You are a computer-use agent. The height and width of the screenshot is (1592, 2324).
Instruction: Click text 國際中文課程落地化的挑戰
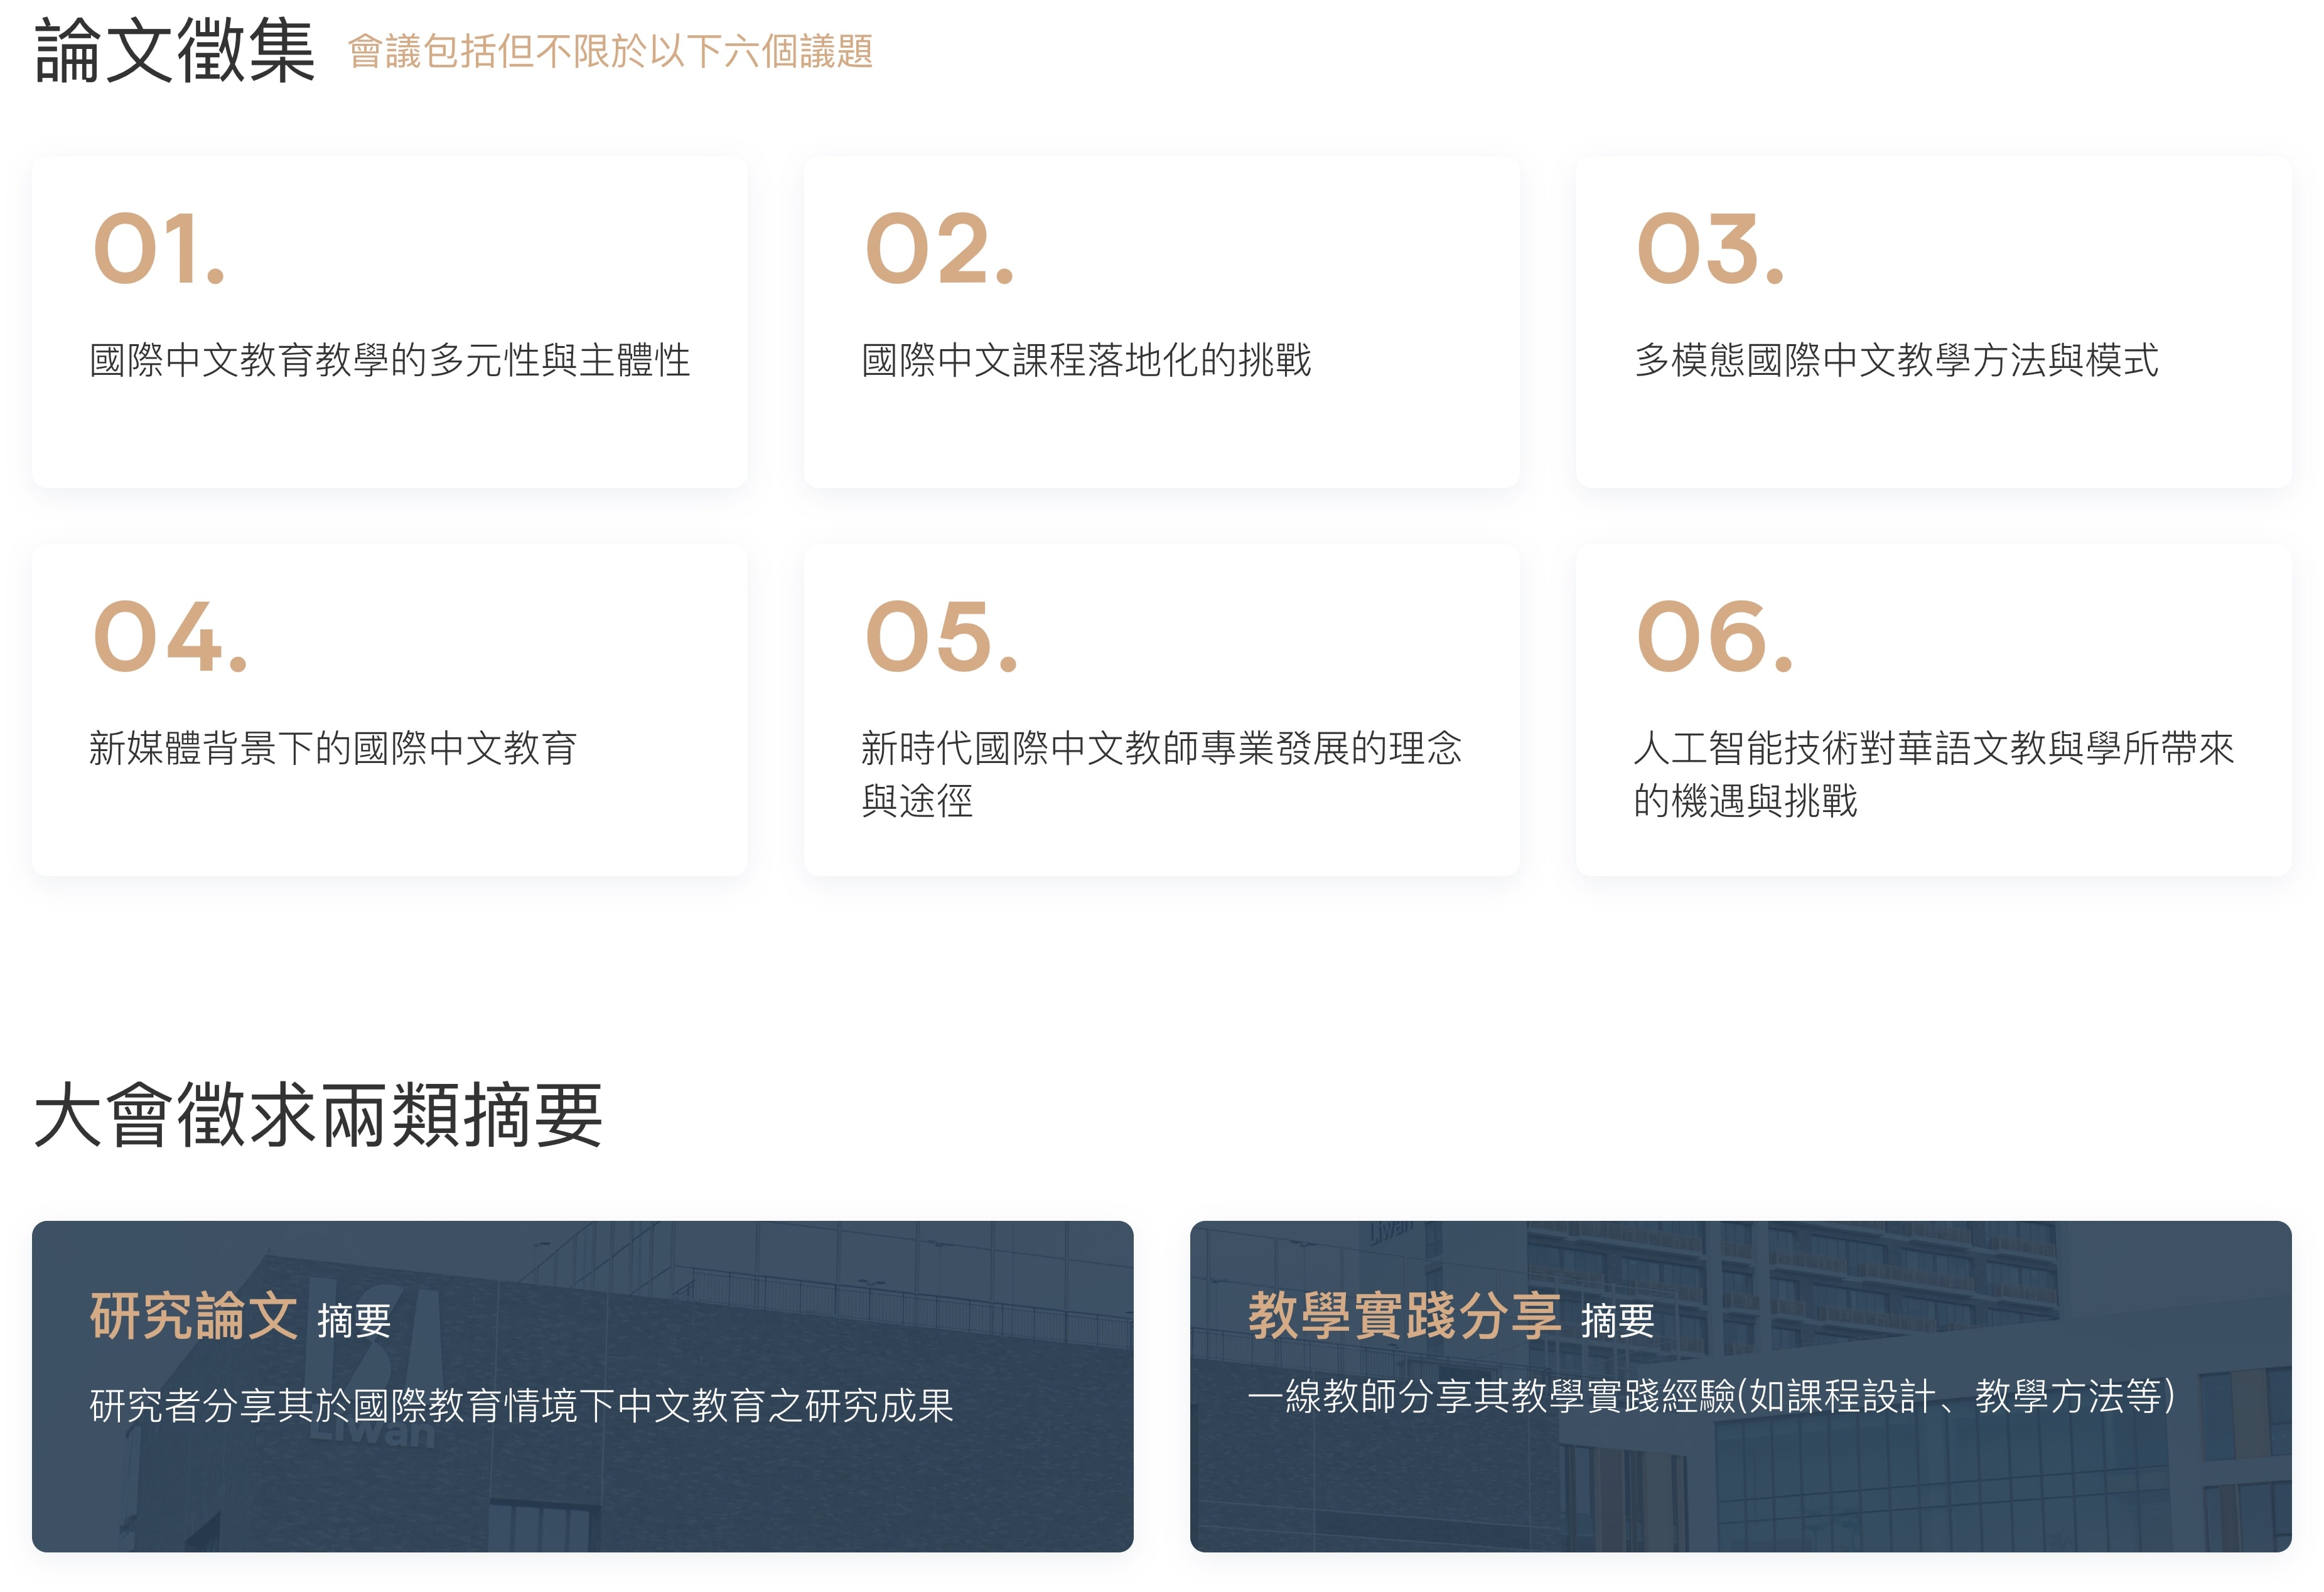click(x=1086, y=360)
